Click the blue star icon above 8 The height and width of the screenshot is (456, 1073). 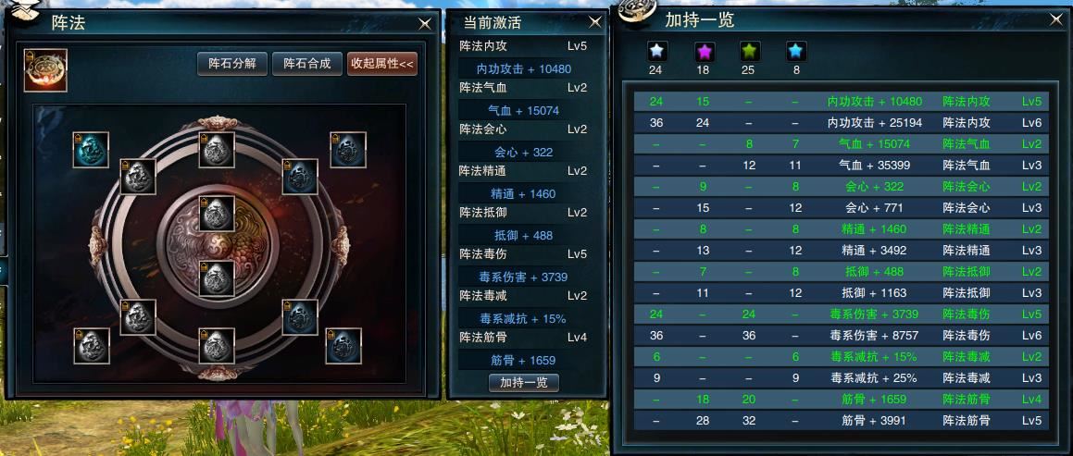click(796, 51)
